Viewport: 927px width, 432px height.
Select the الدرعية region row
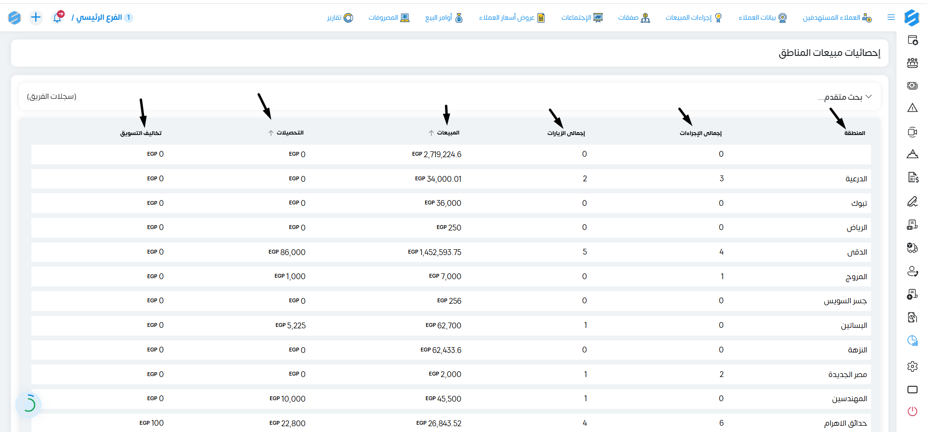pyautogui.click(x=451, y=179)
